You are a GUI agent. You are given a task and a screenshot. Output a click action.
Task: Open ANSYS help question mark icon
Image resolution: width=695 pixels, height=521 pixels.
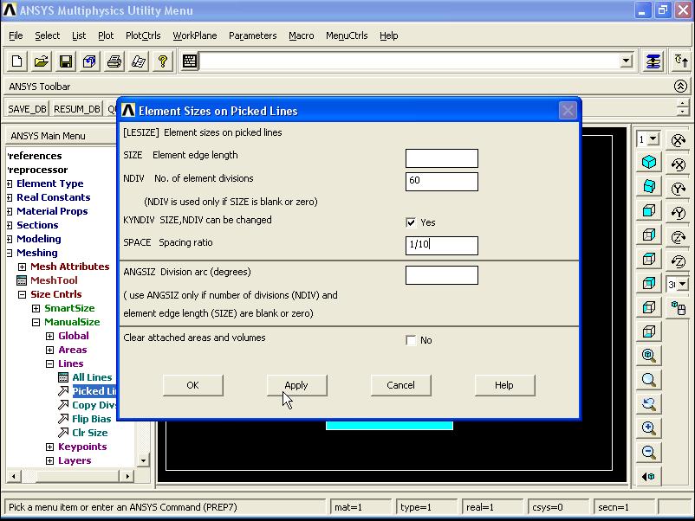pyautogui.click(x=163, y=61)
